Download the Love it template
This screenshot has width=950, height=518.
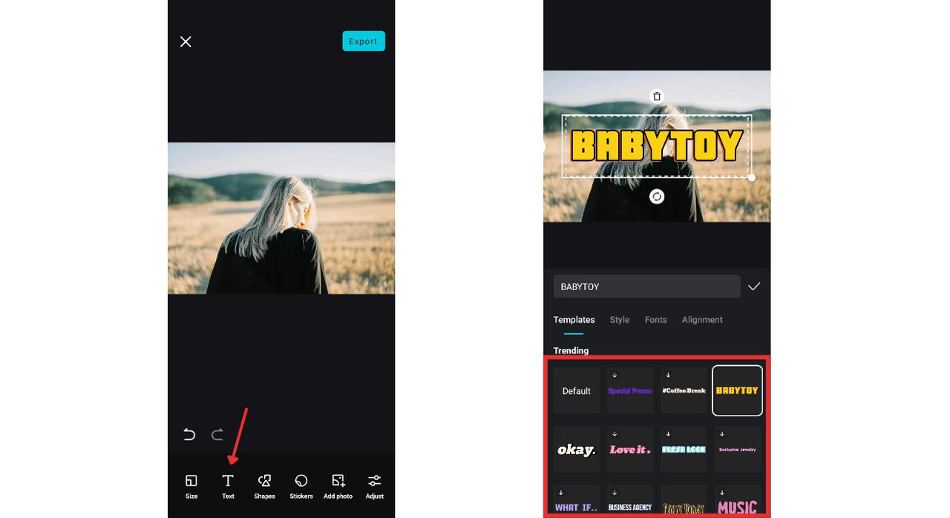click(x=614, y=433)
